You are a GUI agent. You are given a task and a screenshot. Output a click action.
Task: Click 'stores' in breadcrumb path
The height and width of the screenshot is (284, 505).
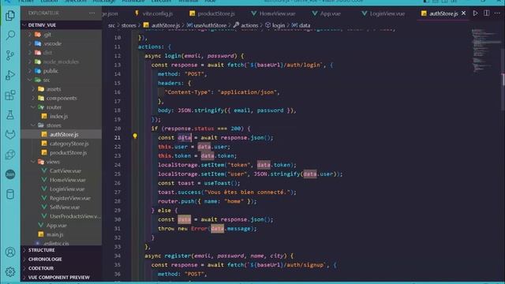129,25
